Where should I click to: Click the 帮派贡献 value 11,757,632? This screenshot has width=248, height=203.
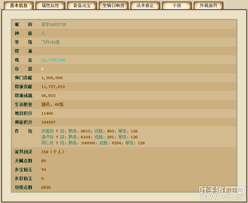tap(53, 87)
